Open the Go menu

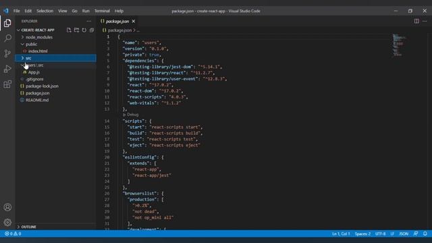[74, 11]
